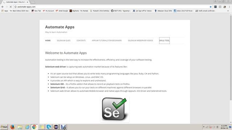The width and height of the screenshot is (232, 130).
Task: Expand the bookmarks overflow chevron
Action: coord(228,11)
